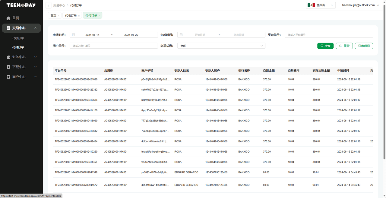
Task: Click the 商户中心 sidebar icon
Action: pos(8,77)
